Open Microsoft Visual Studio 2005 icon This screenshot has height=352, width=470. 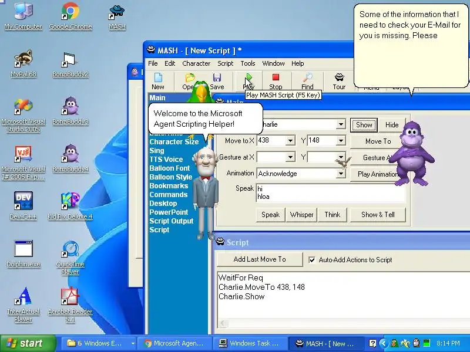click(23, 115)
